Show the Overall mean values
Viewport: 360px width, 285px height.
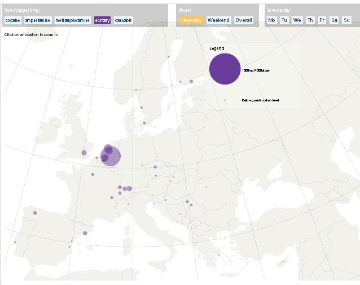tap(244, 20)
